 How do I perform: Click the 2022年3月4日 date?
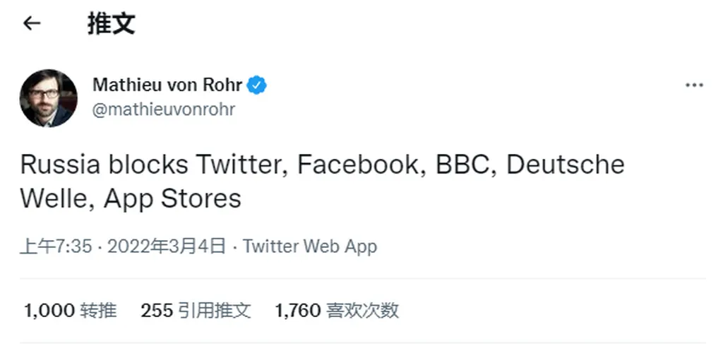[166, 246]
